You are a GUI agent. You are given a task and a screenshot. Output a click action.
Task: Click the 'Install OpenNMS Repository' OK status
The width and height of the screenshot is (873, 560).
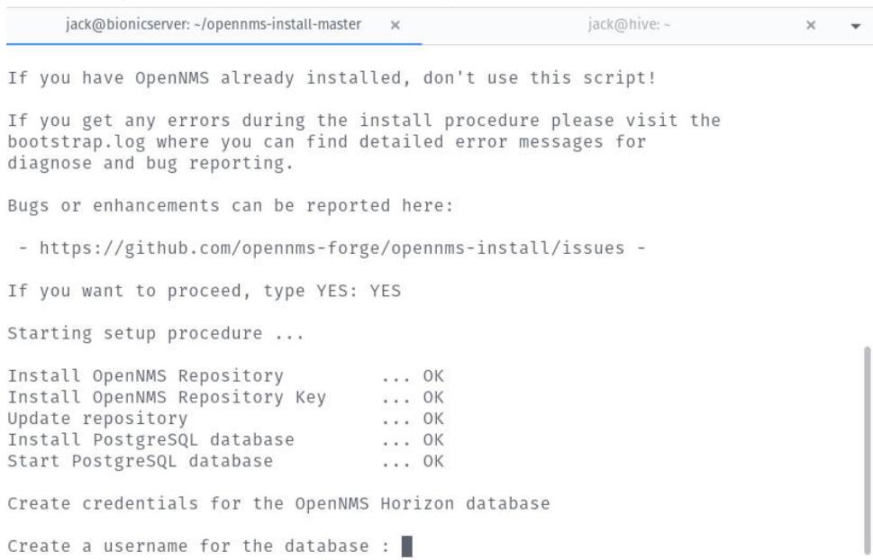point(433,375)
